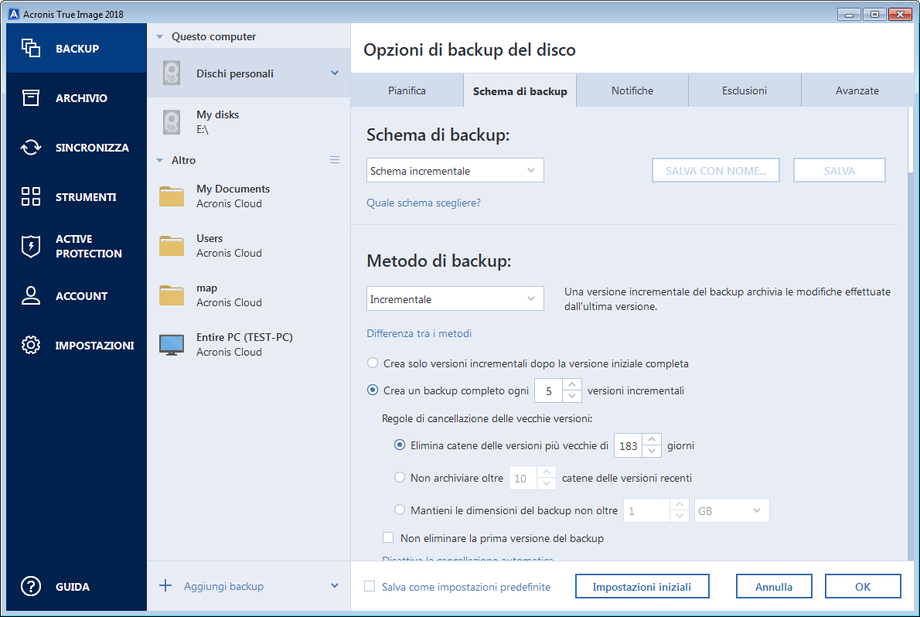Select Elimina catene delle versioni più vecchie
This screenshot has width=920, height=617.
(x=400, y=445)
